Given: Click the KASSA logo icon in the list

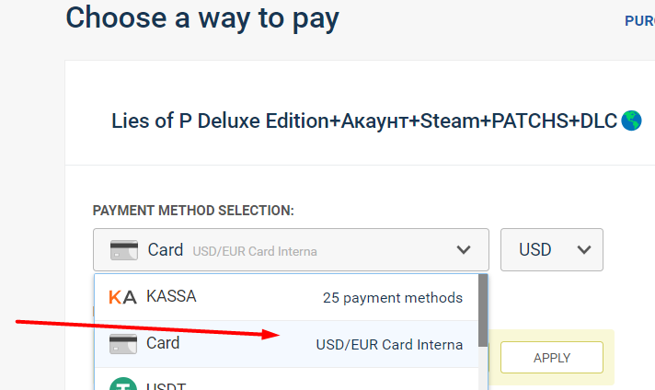Looking at the screenshot, I should pyautogui.click(x=122, y=297).
